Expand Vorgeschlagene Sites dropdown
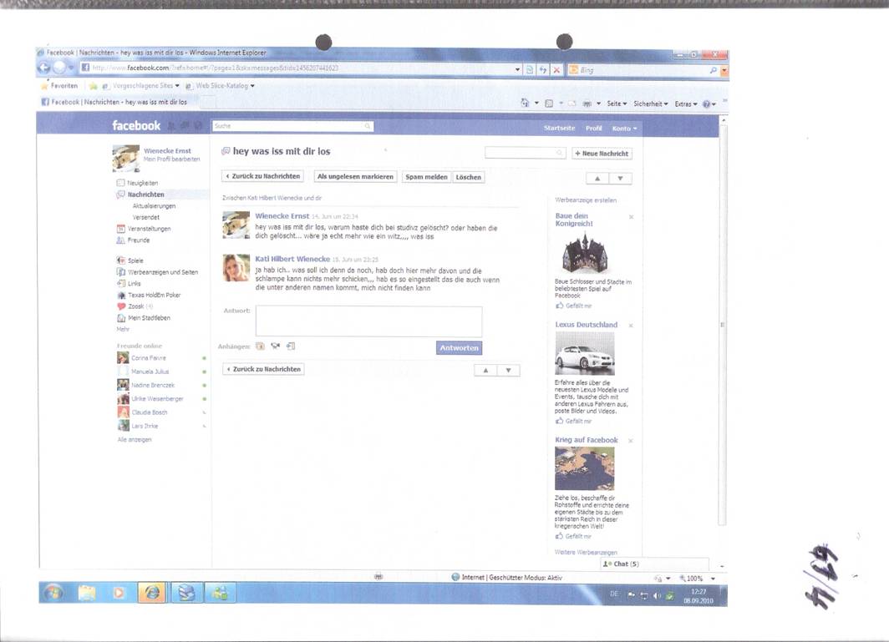Image resolution: width=889 pixels, height=642 pixels. point(177,85)
